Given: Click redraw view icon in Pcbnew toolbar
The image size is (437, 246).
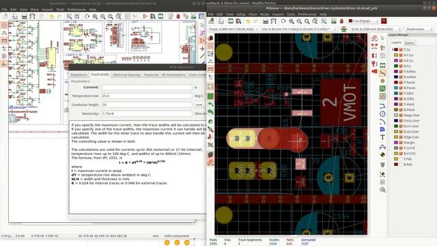Looking at the screenshot, I should tap(283, 21).
